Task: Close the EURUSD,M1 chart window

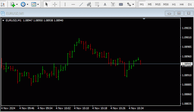Action: click(x=189, y=13)
